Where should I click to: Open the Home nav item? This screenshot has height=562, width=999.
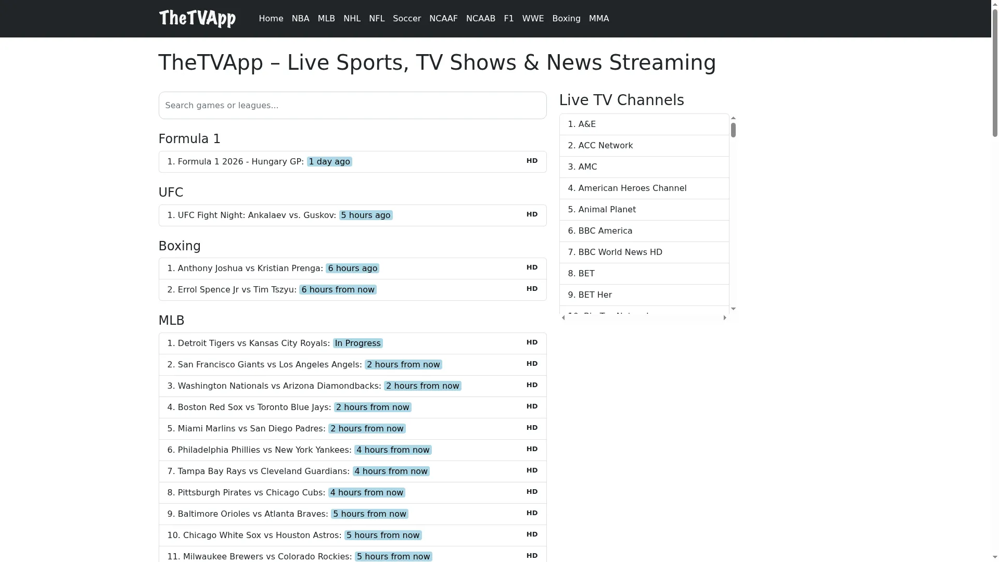[271, 19]
